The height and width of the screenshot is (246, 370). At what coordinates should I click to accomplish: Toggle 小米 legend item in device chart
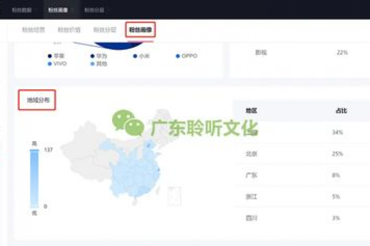(x=141, y=56)
